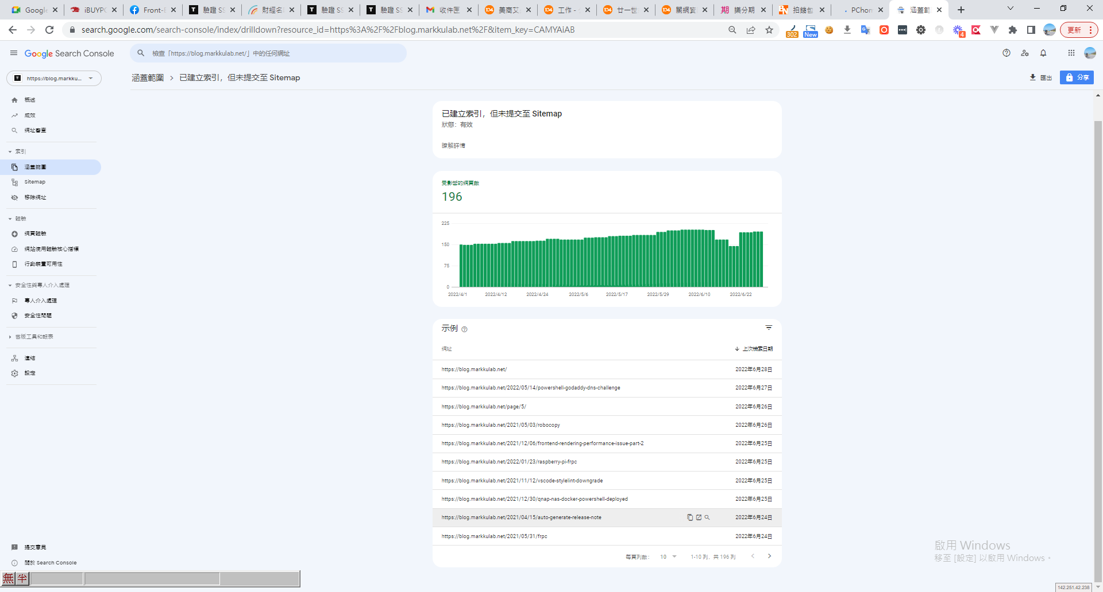Click the hamburger main menu icon
Image resolution: width=1103 pixels, height=592 pixels.
click(14, 53)
